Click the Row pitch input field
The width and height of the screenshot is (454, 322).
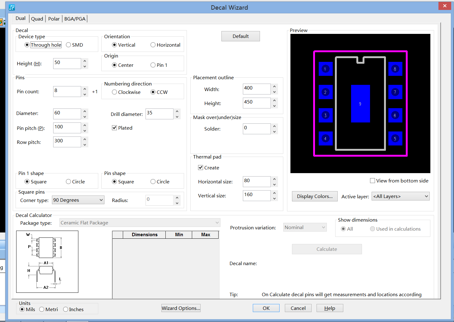67,142
